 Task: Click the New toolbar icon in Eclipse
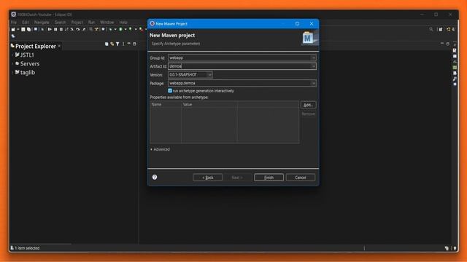pos(13,29)
